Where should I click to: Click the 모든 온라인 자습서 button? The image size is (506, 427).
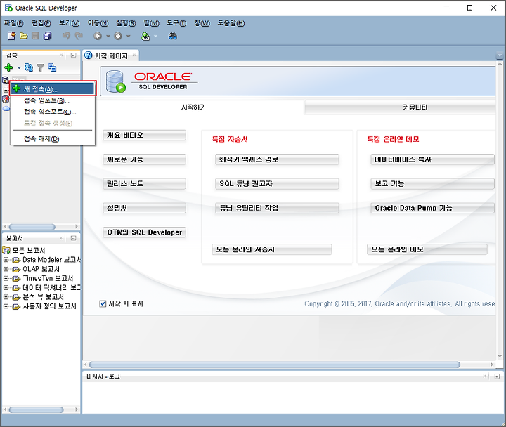point(272,249)
